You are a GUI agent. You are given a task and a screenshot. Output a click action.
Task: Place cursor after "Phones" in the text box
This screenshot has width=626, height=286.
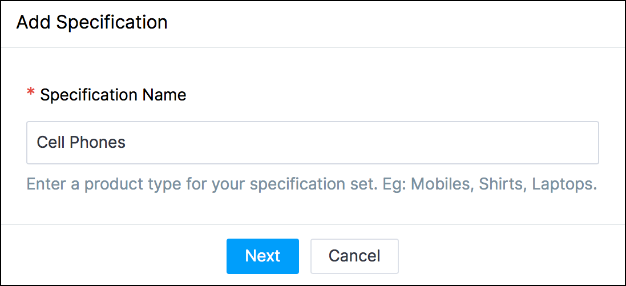point(126,143)
